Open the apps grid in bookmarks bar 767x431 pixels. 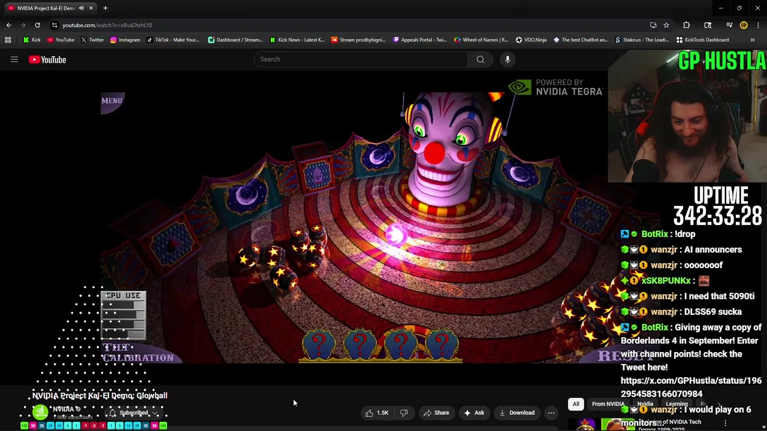click(x=8, y=40)
